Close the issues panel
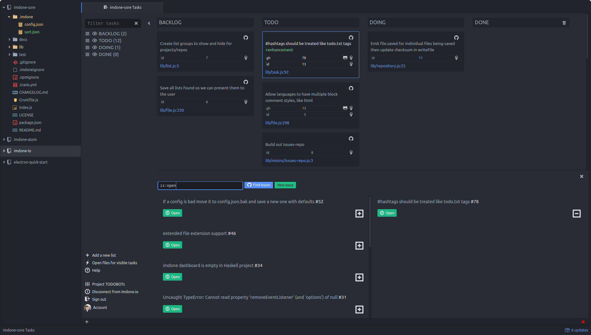Image resolution: width=591 pixels, height=335 pixels. [x=582, y=176]
